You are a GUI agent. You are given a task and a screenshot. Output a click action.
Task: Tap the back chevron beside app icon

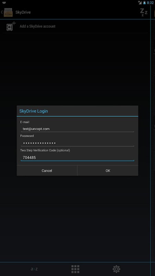tap(2, 12)
